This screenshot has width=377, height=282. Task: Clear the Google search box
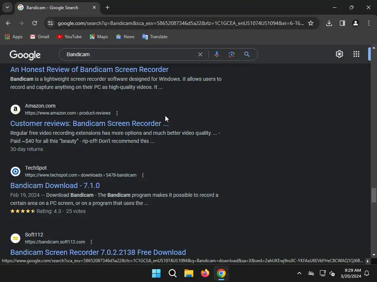[x=200, y=54]
